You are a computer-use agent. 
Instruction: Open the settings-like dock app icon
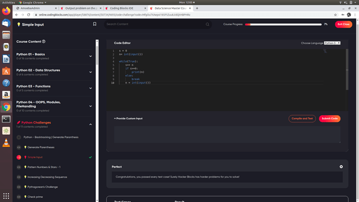6,131
